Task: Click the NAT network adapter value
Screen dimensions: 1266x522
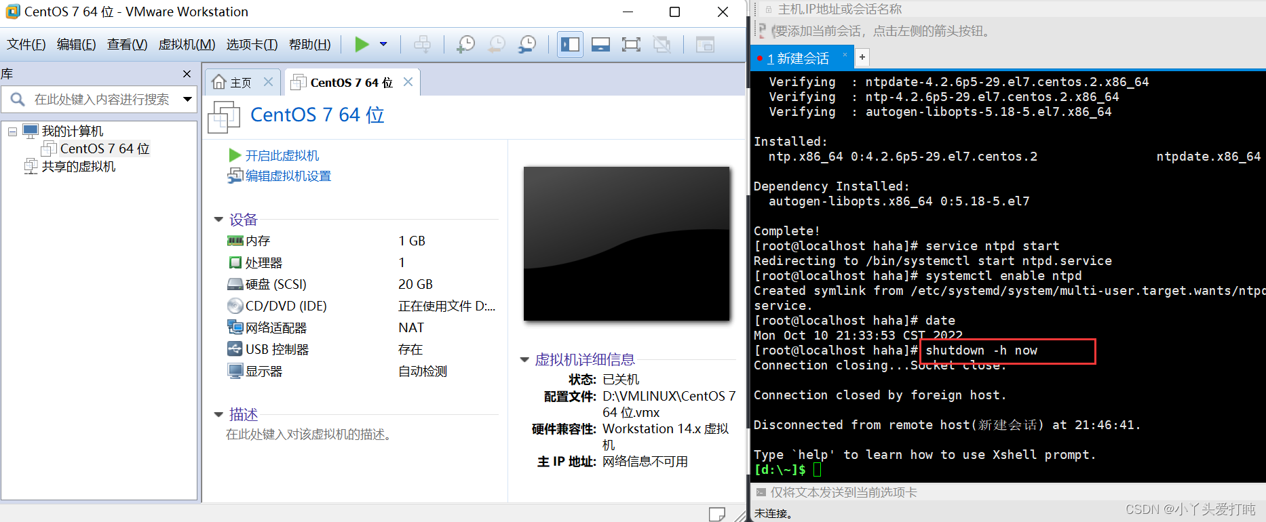Action: pos(411,327)
